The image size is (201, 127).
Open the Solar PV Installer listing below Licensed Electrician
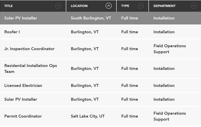pos(21,100)
